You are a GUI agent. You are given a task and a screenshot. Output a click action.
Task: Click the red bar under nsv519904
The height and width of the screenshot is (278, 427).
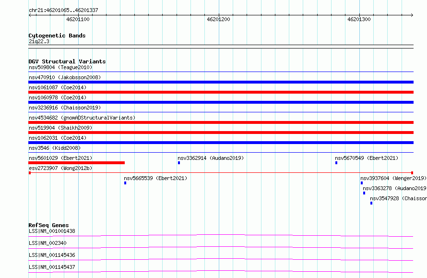(x=221, y=133)
